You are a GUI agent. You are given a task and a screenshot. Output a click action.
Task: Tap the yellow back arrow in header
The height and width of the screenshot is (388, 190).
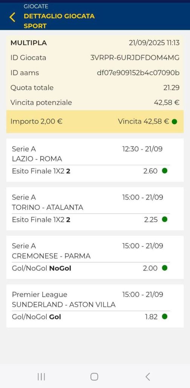point(12,17)
